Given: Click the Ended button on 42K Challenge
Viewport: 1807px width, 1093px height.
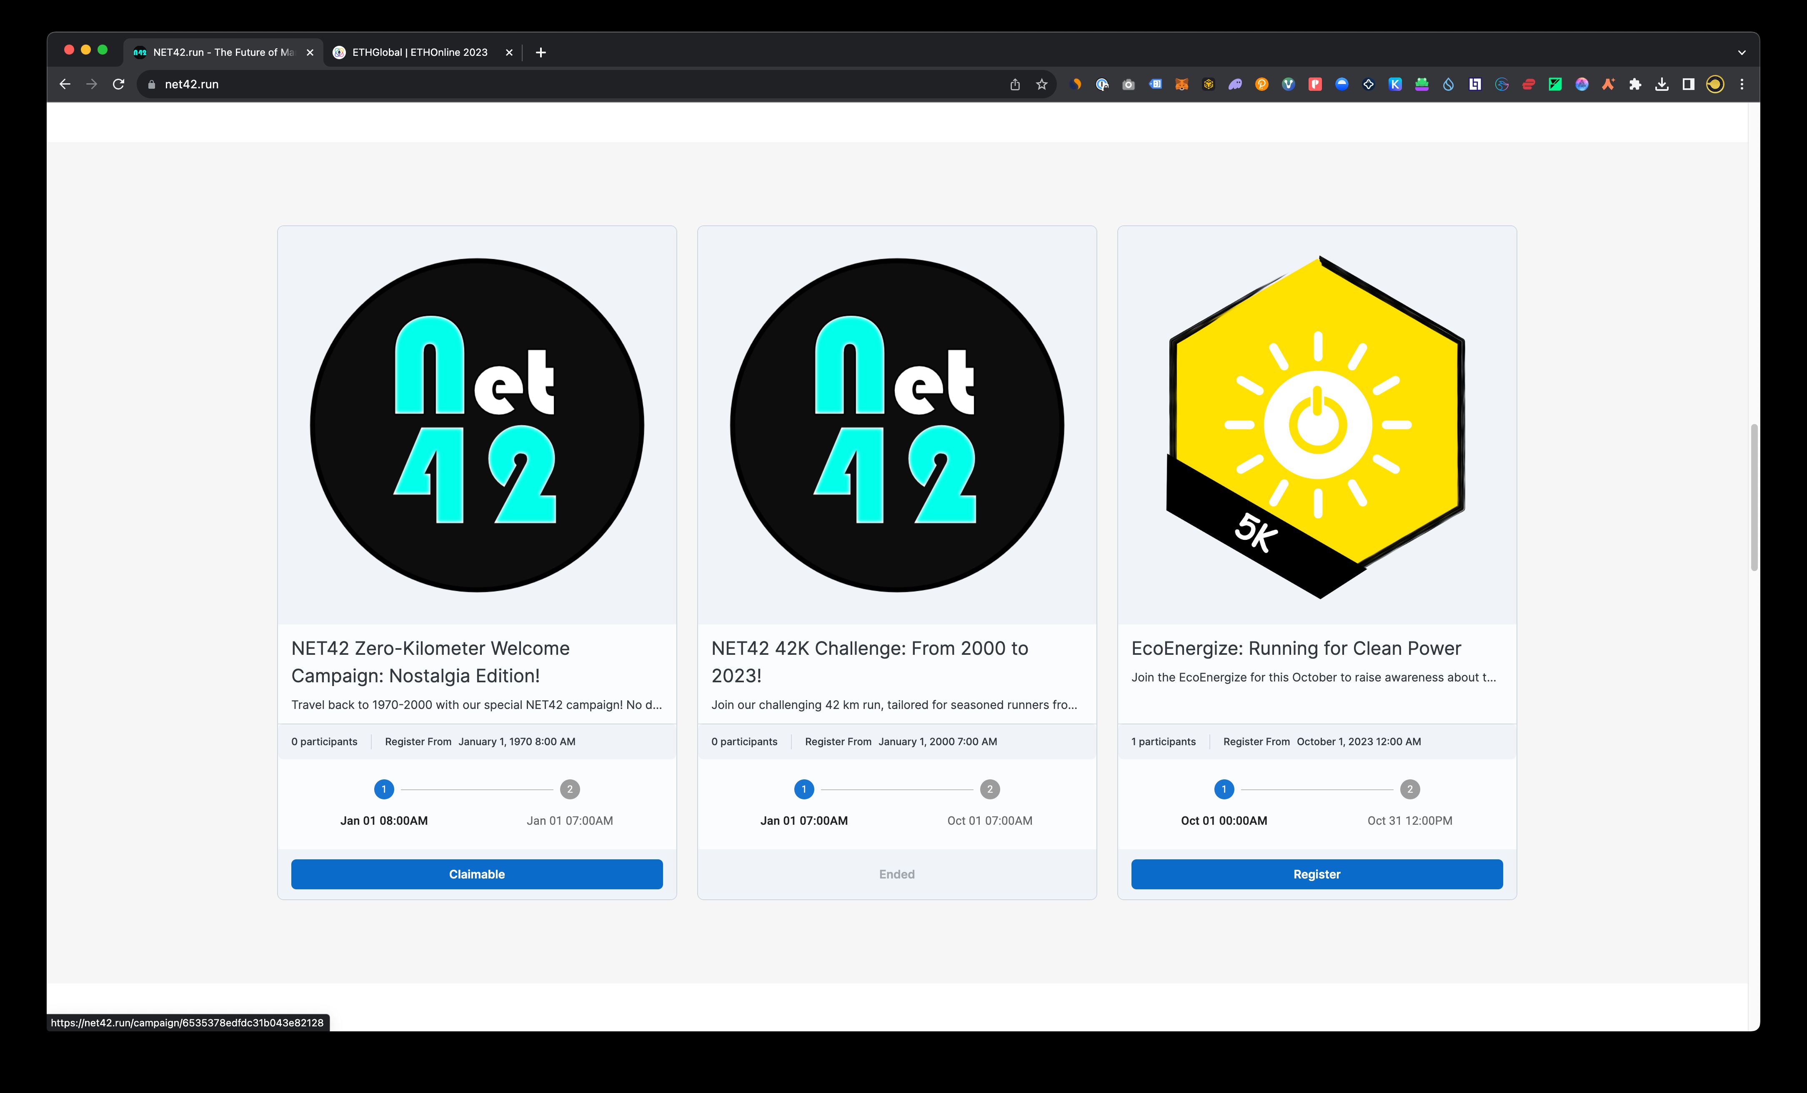Looking at the screenshot, I should pyautogui.click(x=897, y=874).
